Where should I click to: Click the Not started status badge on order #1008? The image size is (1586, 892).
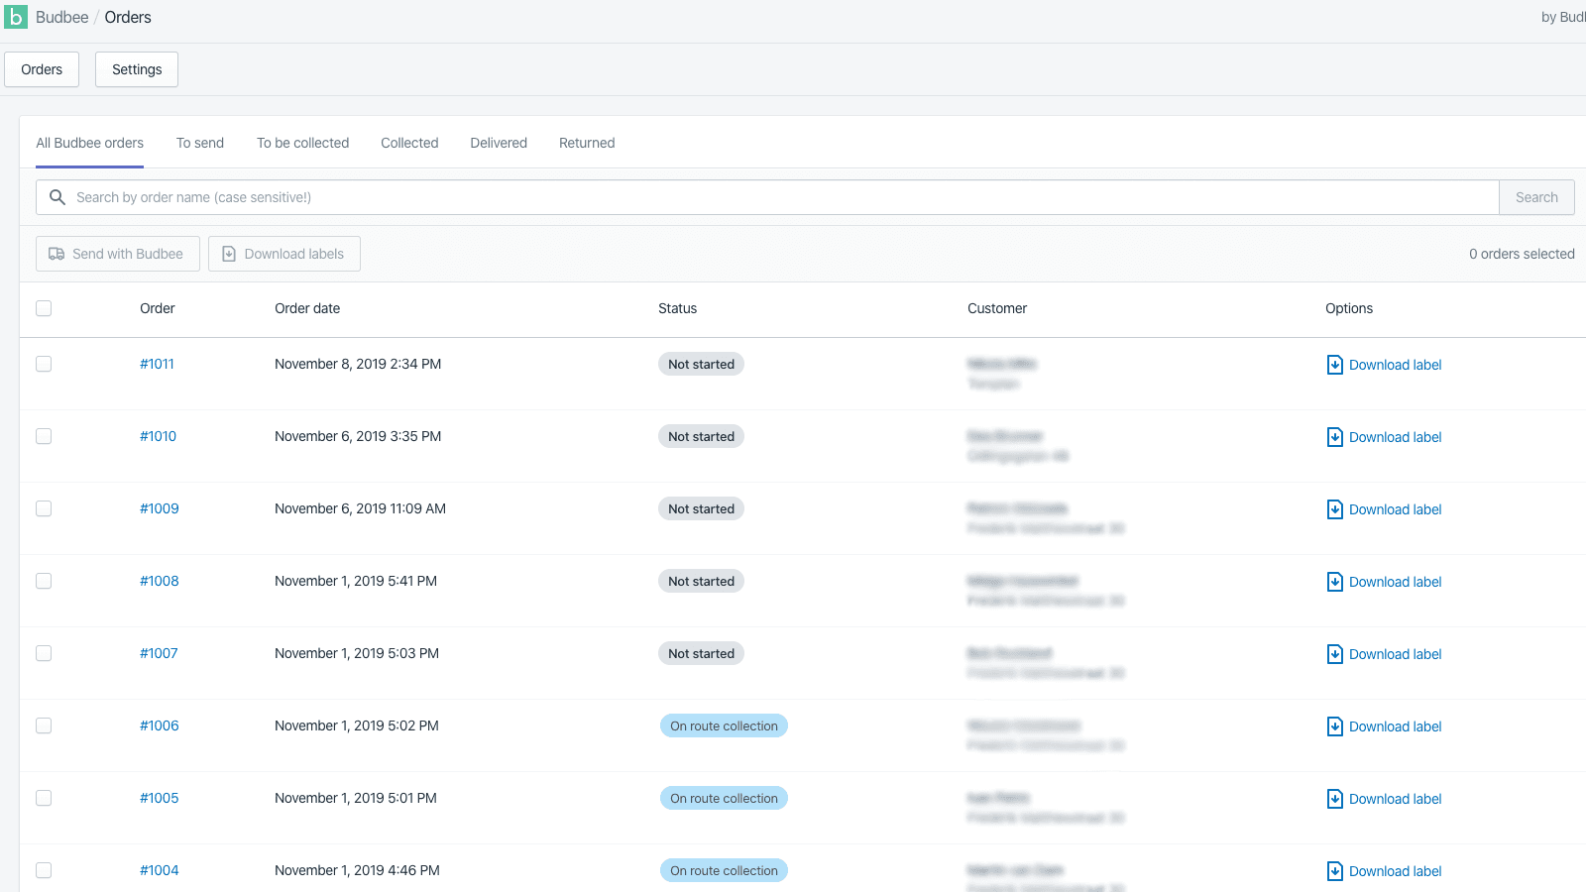pos(701,581)
